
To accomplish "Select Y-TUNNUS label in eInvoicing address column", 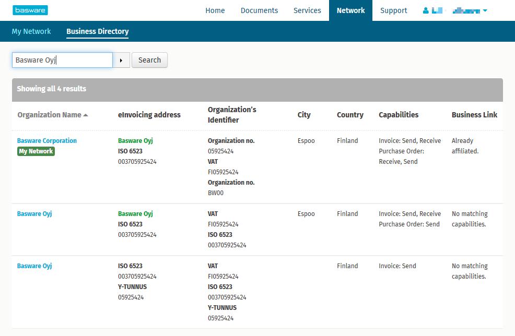I will point(132,287).
